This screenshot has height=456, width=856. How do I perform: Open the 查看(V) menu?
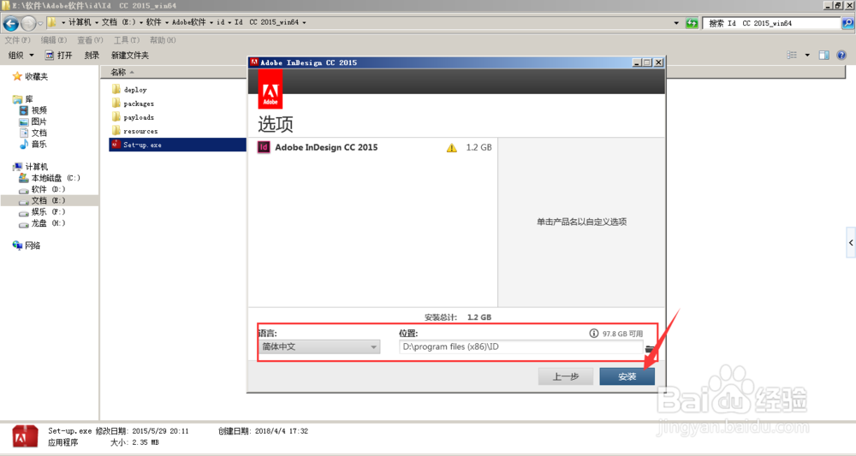90,40
